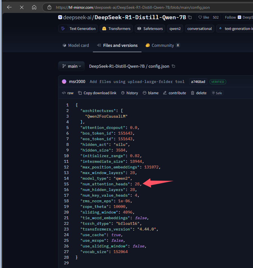Copy file path icon beside config.json

click(x=173, y=66)
